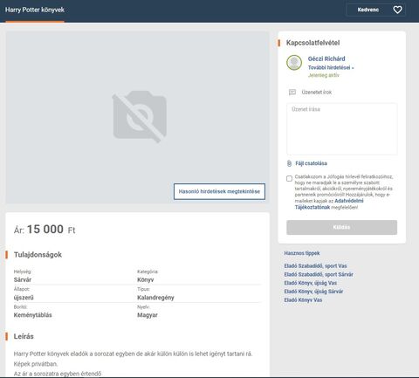Click the Sárvár location value
The image size is (419, 378).
23,279
